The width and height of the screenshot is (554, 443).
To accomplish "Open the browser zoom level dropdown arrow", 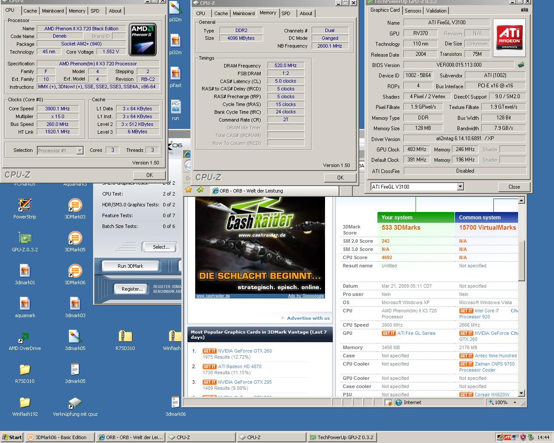I will pyautogui.click(x=515, y=402).
